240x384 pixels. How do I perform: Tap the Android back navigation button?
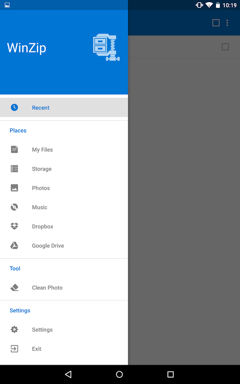coord(68,374)
